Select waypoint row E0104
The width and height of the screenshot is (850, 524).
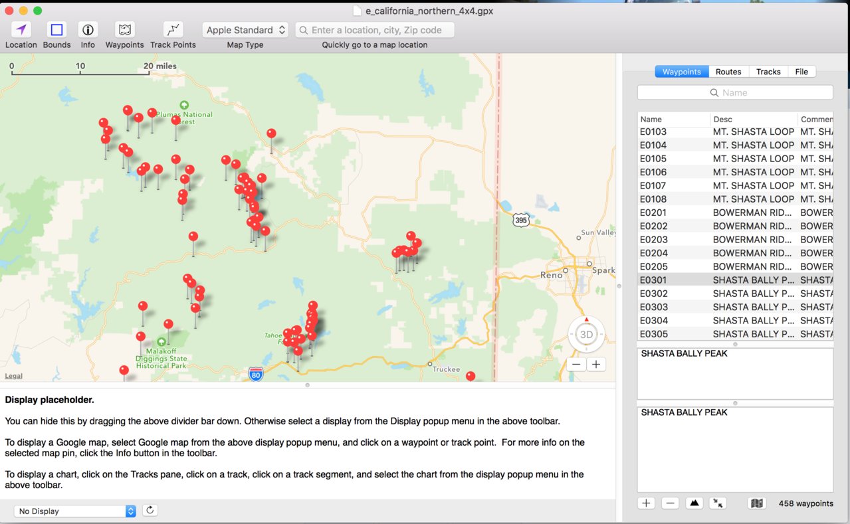[x=735, y=145]
